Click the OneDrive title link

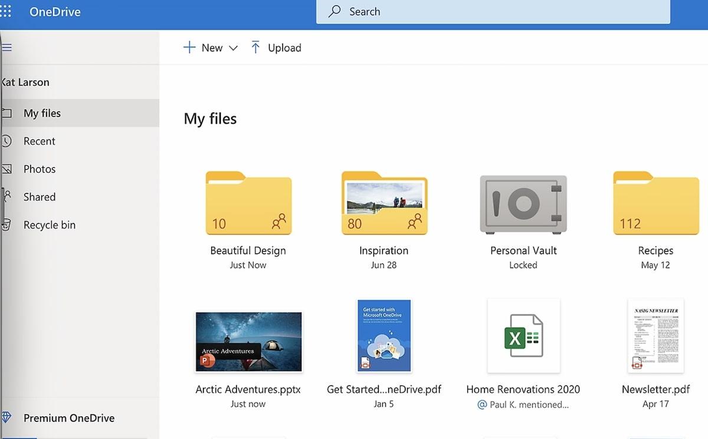point(55,12)
